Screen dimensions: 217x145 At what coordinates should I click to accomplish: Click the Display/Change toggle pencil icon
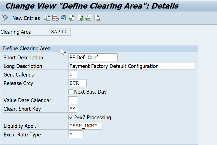[5, 18]
